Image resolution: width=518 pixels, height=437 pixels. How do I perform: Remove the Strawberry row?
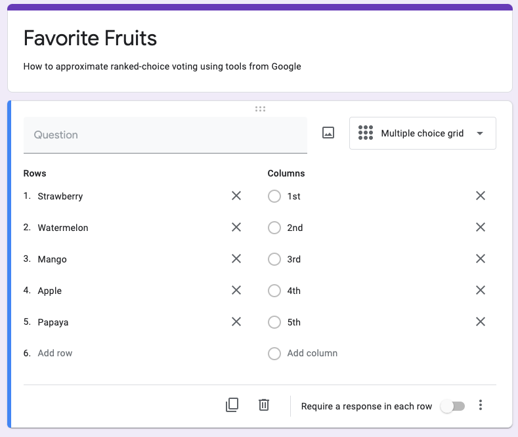[236, 196]
